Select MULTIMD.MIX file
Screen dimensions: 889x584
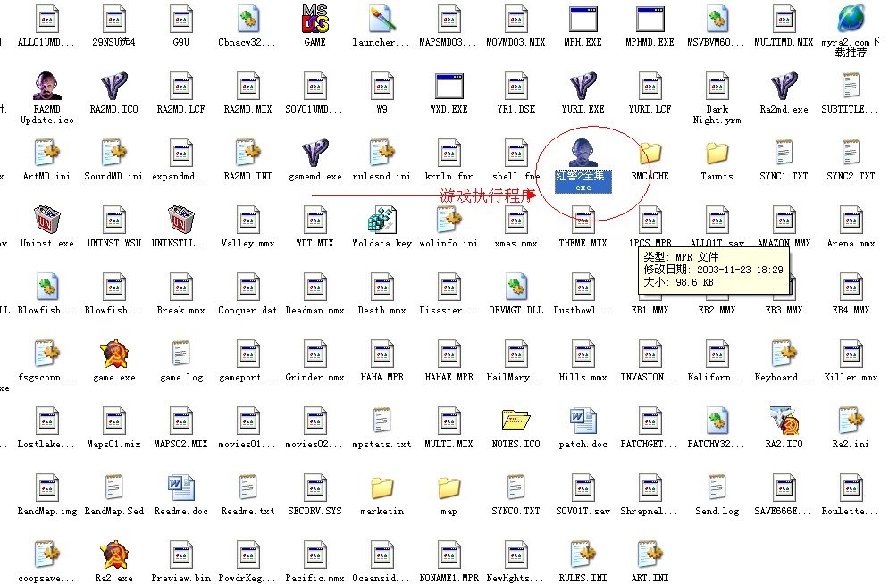click(x=784, y=20)
